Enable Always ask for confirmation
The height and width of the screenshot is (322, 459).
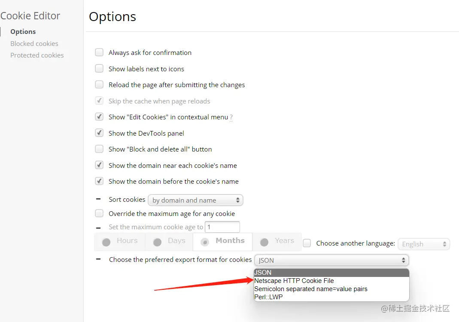click(x=99, y=52)
